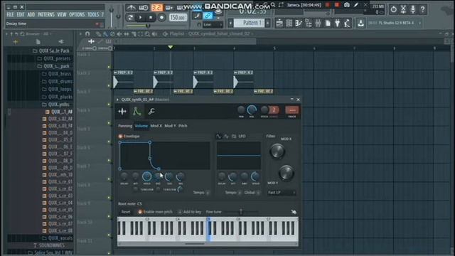
Task: Arm the record button in transport
Action: tap(161, 17)
